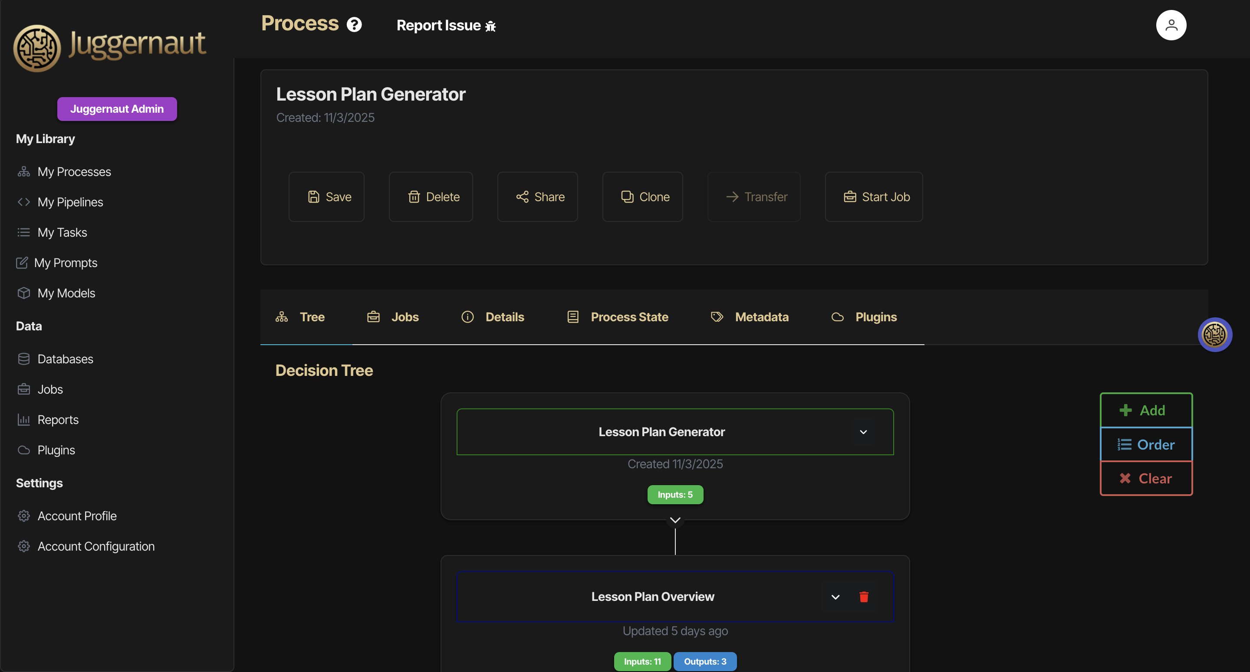Open the Metadata tab
The width and height of the screenshot is (1250, 672).
click(761, 316)
